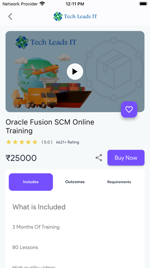Screen dimensions: 150x268
Task: Select the 80 Lessons item
Action: (x=25, y=247)
